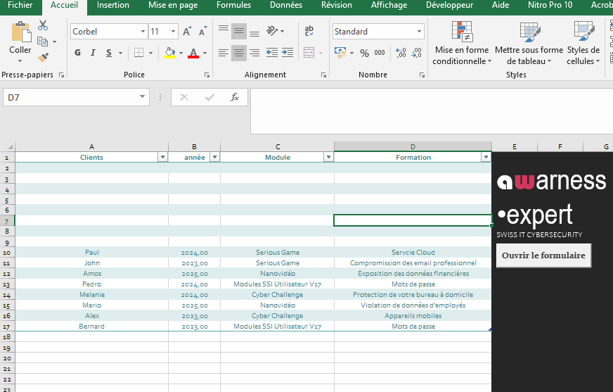Click the increase font size icon
The height and width of the screenshot is (392, 613).
(x=187, y=32)
